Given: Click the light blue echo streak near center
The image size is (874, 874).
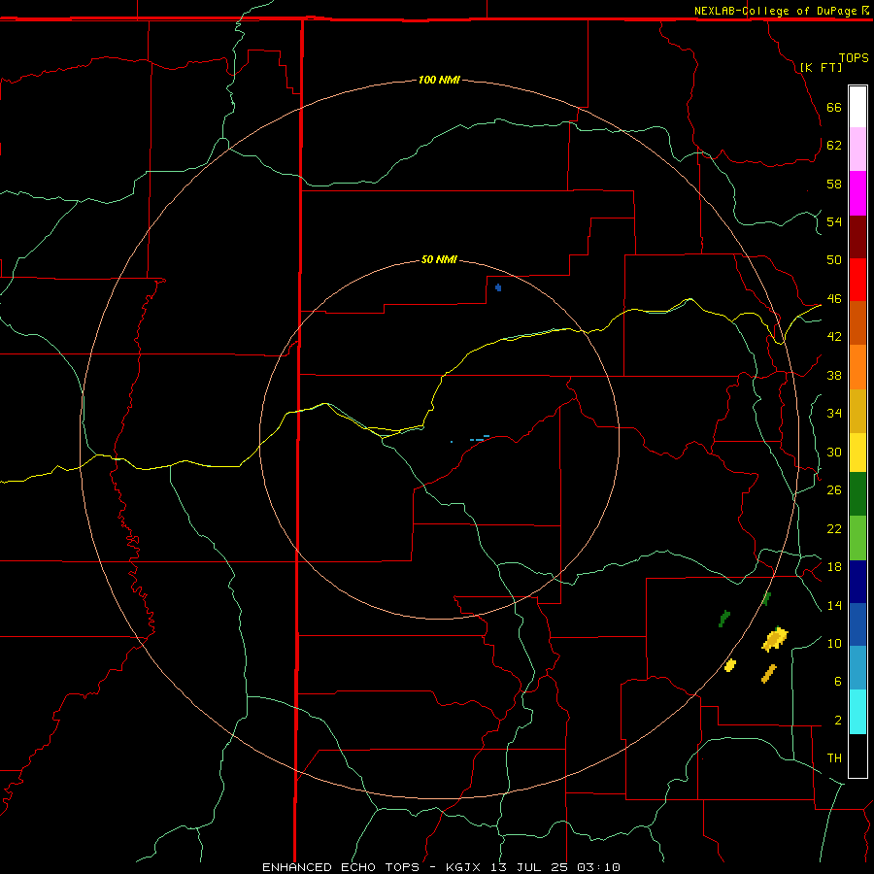Looking at the screenshot, I should click(480, 438).
